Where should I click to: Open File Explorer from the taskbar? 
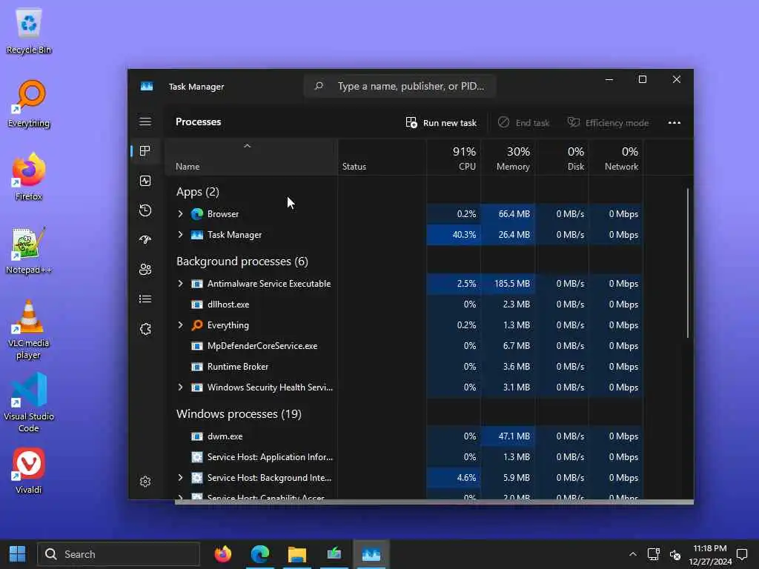(x=297, y=554)
